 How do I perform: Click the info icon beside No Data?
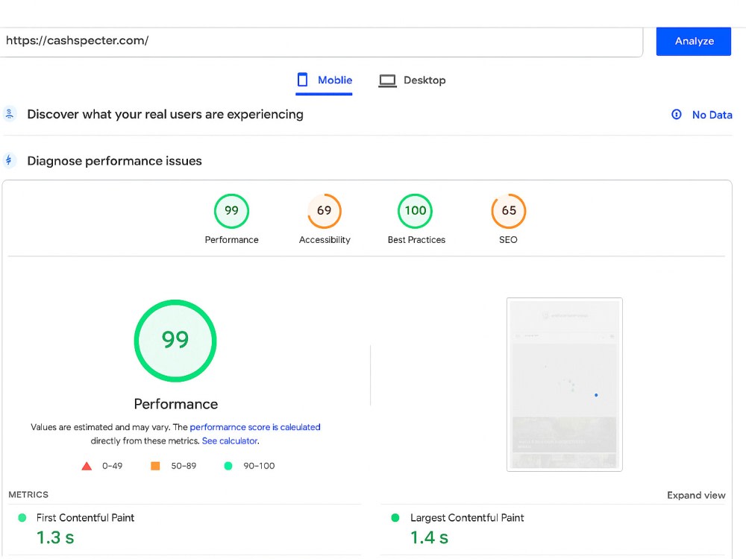click(676, 115)
